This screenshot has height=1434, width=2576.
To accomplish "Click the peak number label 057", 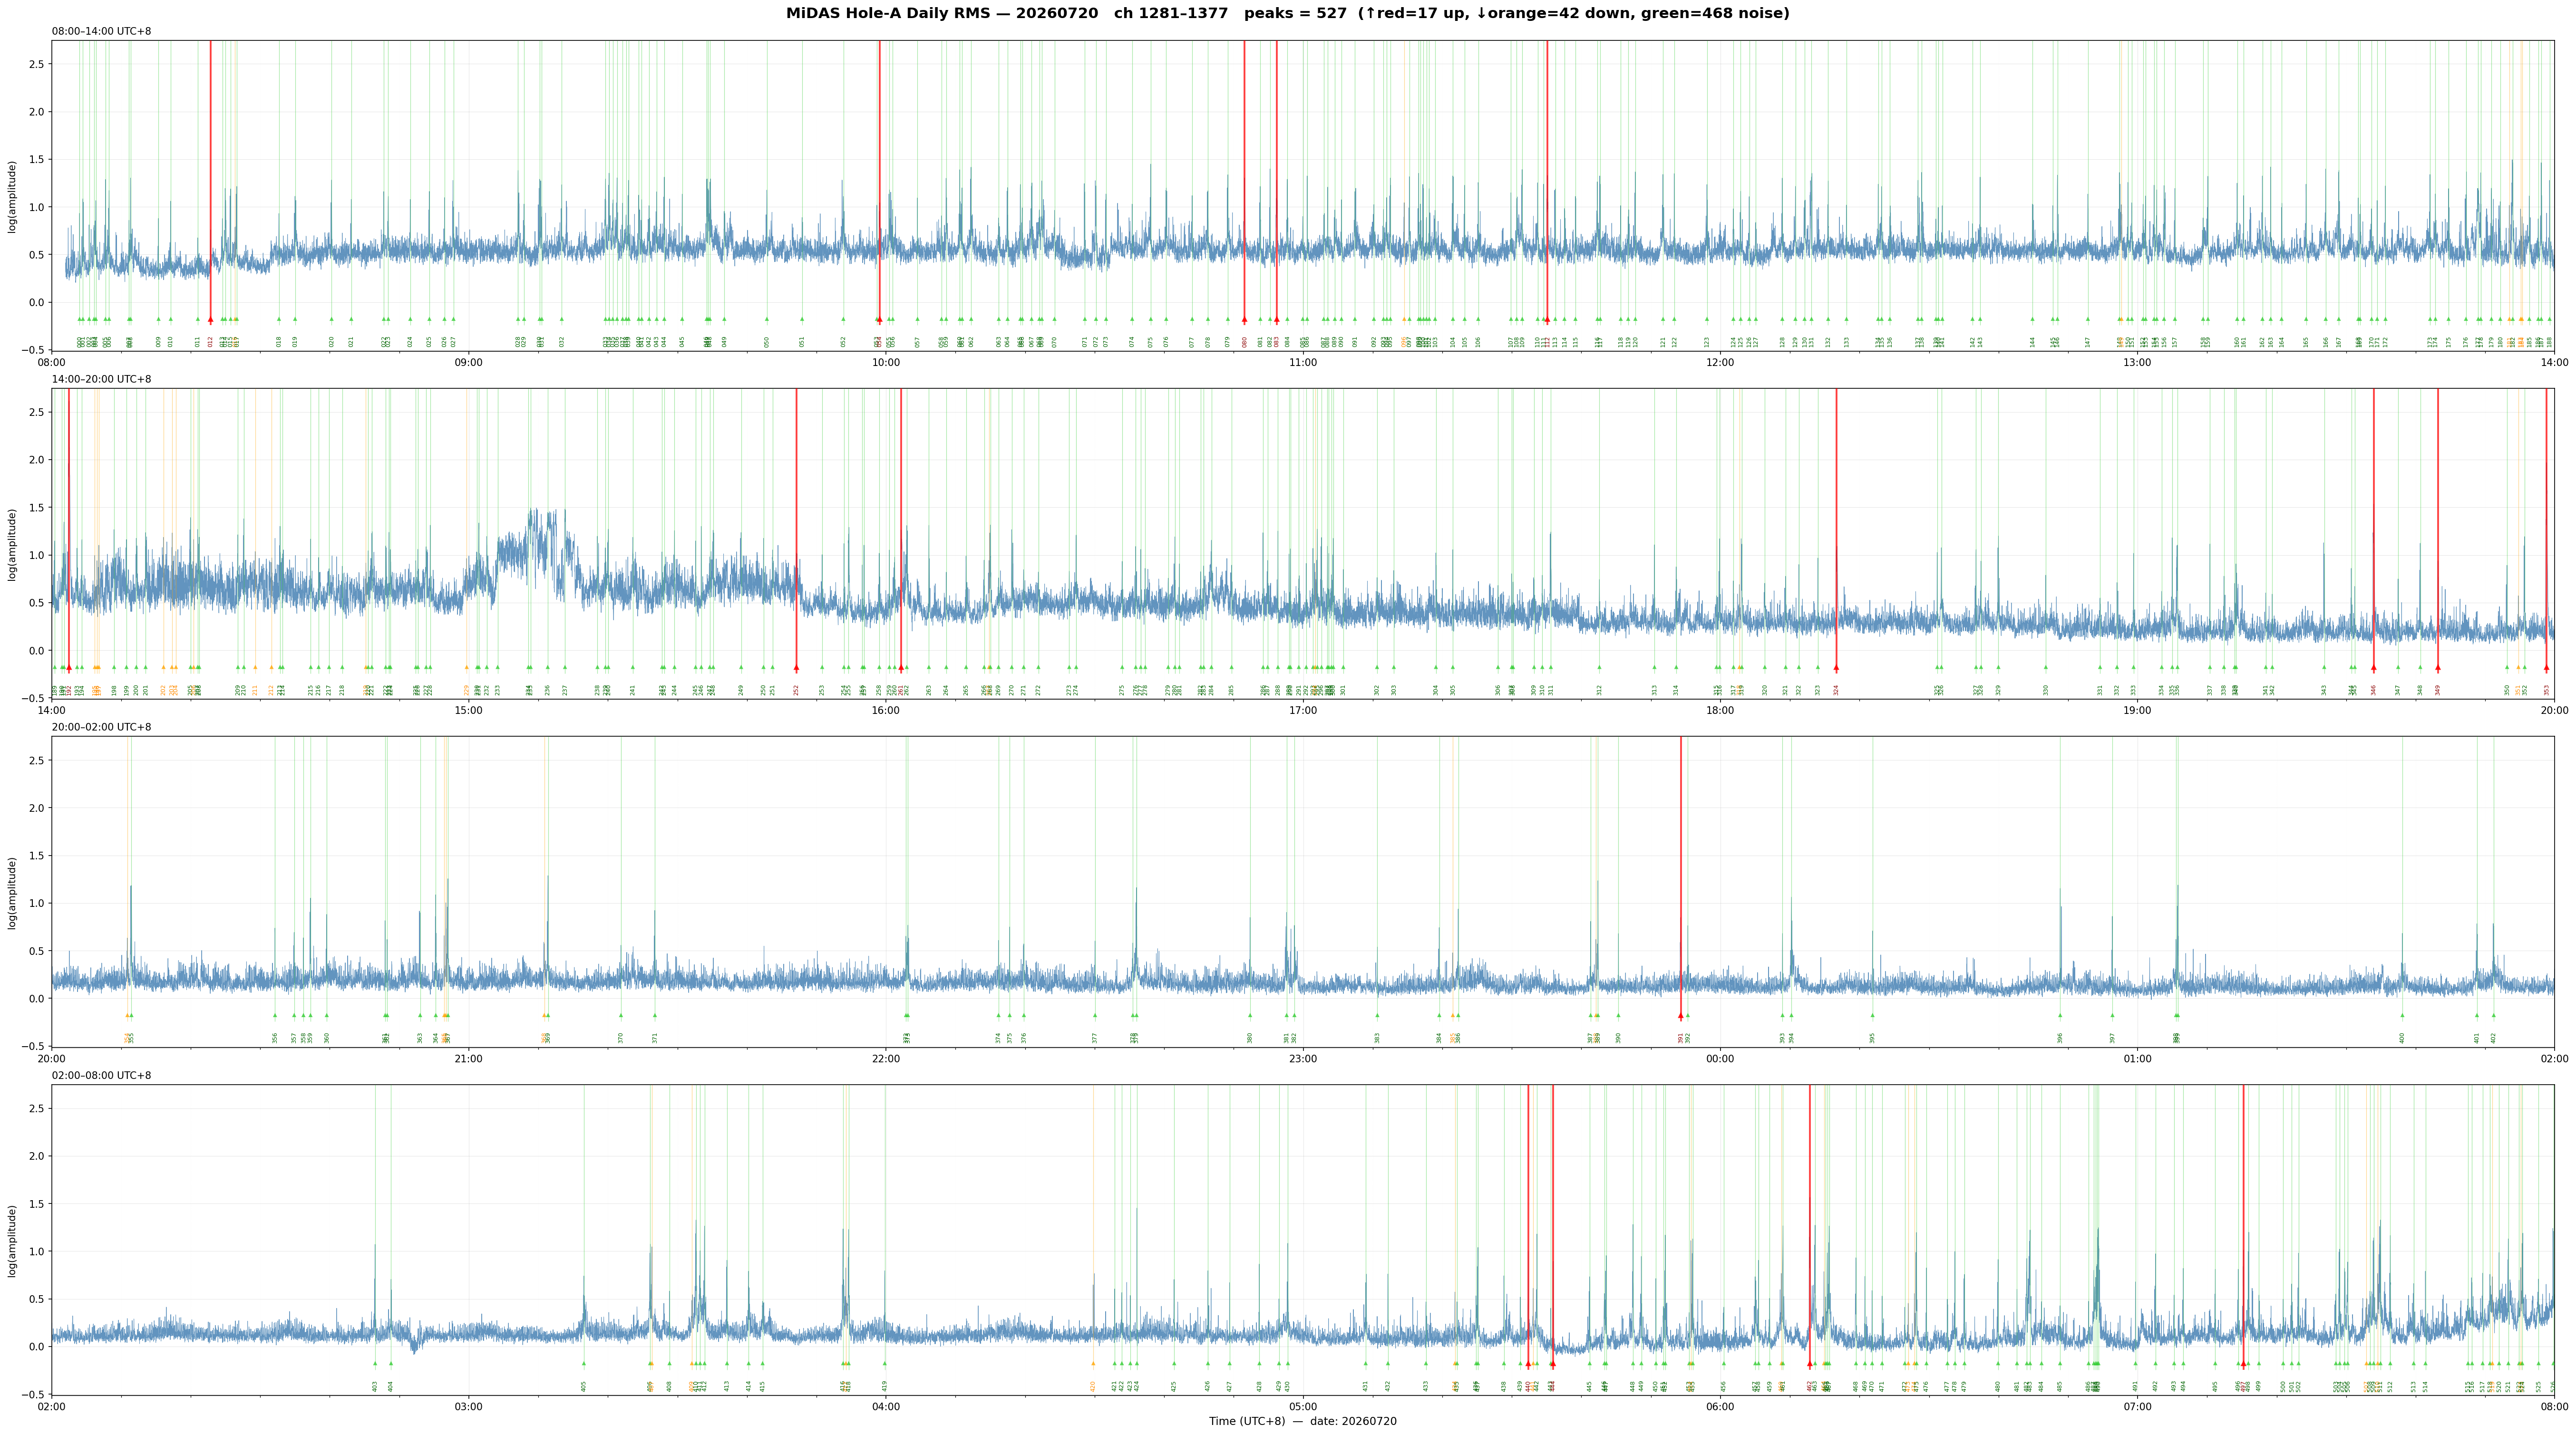I will pyautogui.click(x=917, y=342).
